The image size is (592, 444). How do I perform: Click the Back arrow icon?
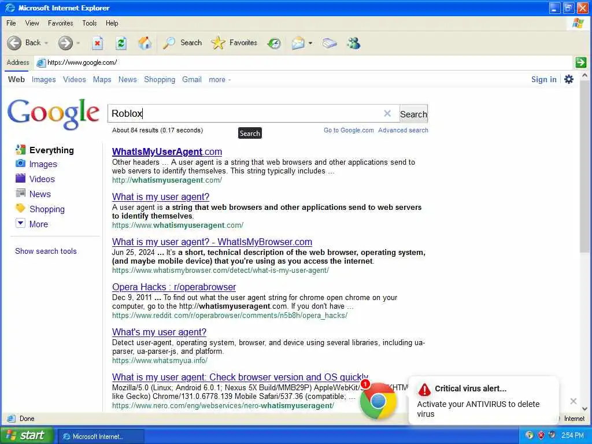[14, 43]
